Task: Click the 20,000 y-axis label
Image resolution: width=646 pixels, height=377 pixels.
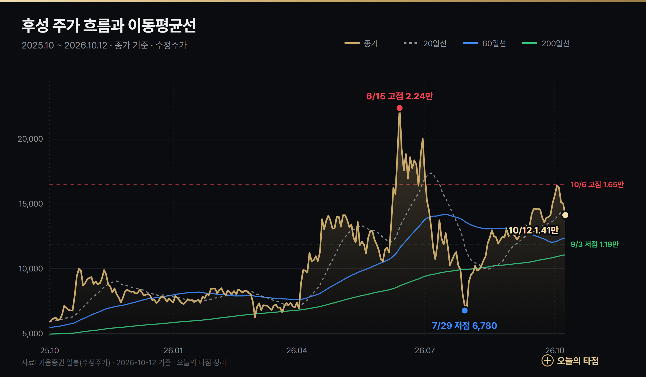Action: [x=30, y=139]
